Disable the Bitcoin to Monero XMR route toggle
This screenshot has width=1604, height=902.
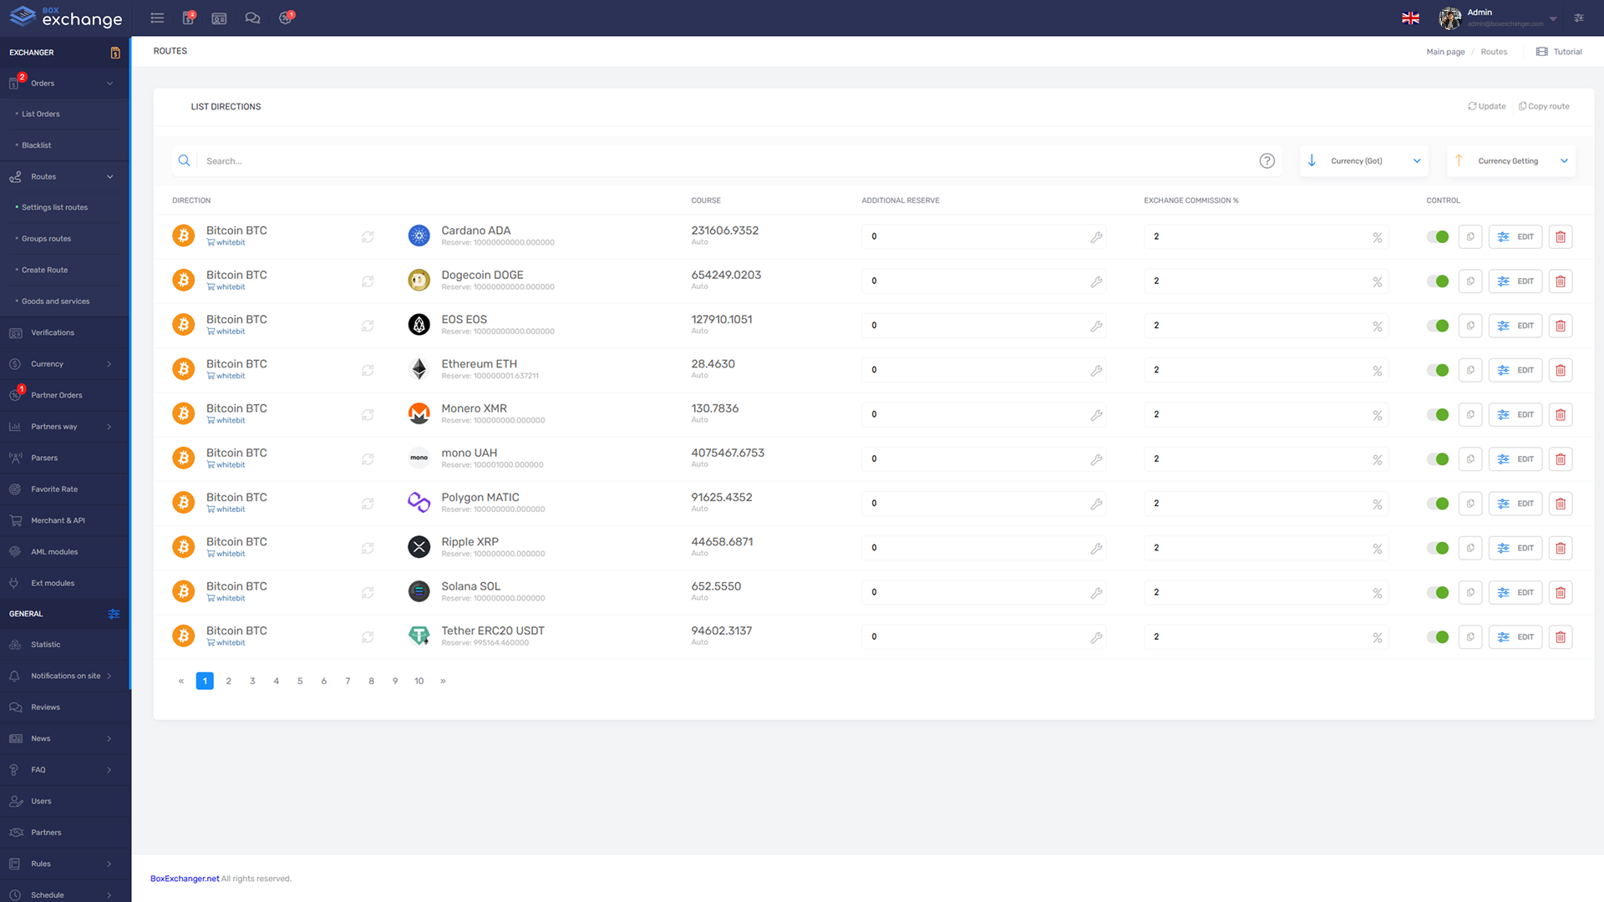click(x=1439, y=414)
